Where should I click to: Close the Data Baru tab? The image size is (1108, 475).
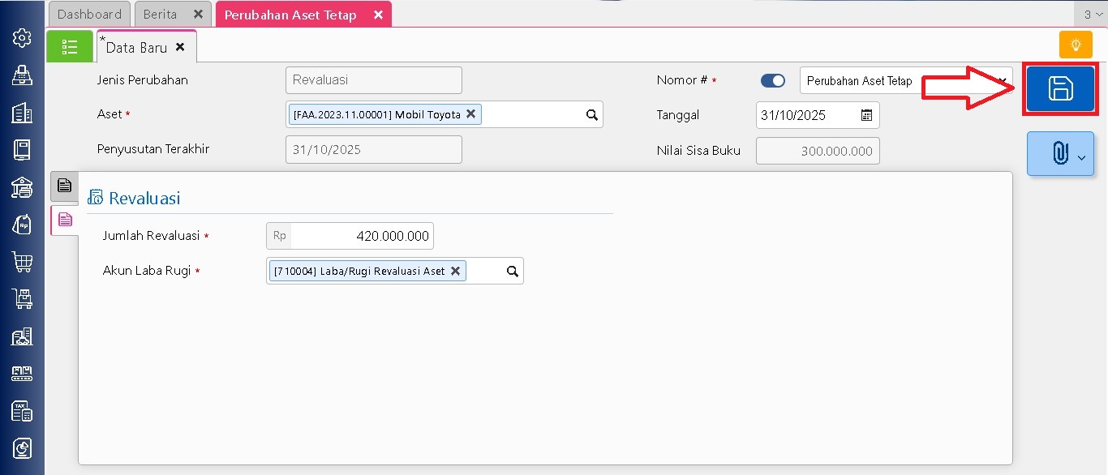pyautogui.click(x=180, y=47)
